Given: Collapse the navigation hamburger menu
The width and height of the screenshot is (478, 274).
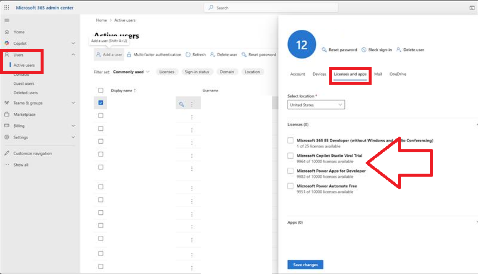Looking at the screenshot, I should coord(7,20).
